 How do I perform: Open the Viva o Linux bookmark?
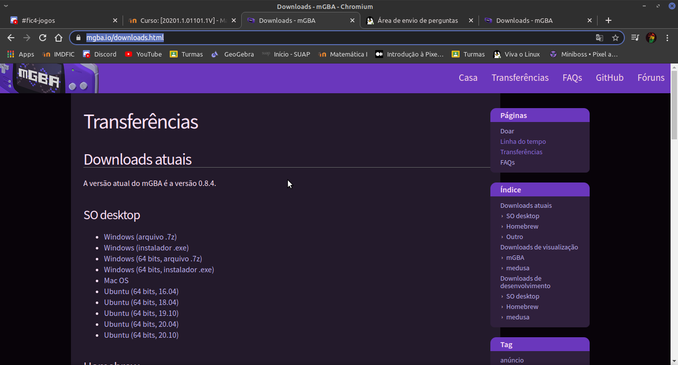point(518,54)
